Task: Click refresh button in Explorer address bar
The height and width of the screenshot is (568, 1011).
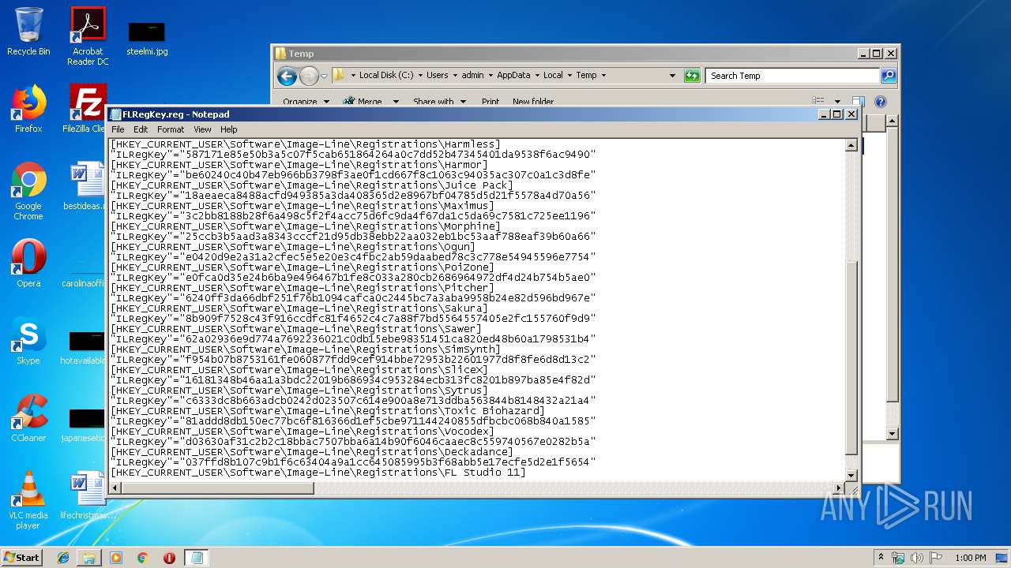Action: pyautogui.click(x=692, y=76)
